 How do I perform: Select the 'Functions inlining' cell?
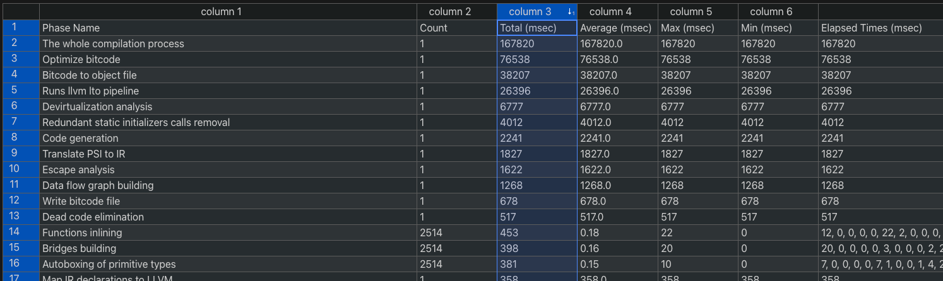pos(228,232)
